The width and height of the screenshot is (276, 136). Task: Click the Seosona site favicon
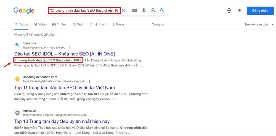(x=17, y=45)
